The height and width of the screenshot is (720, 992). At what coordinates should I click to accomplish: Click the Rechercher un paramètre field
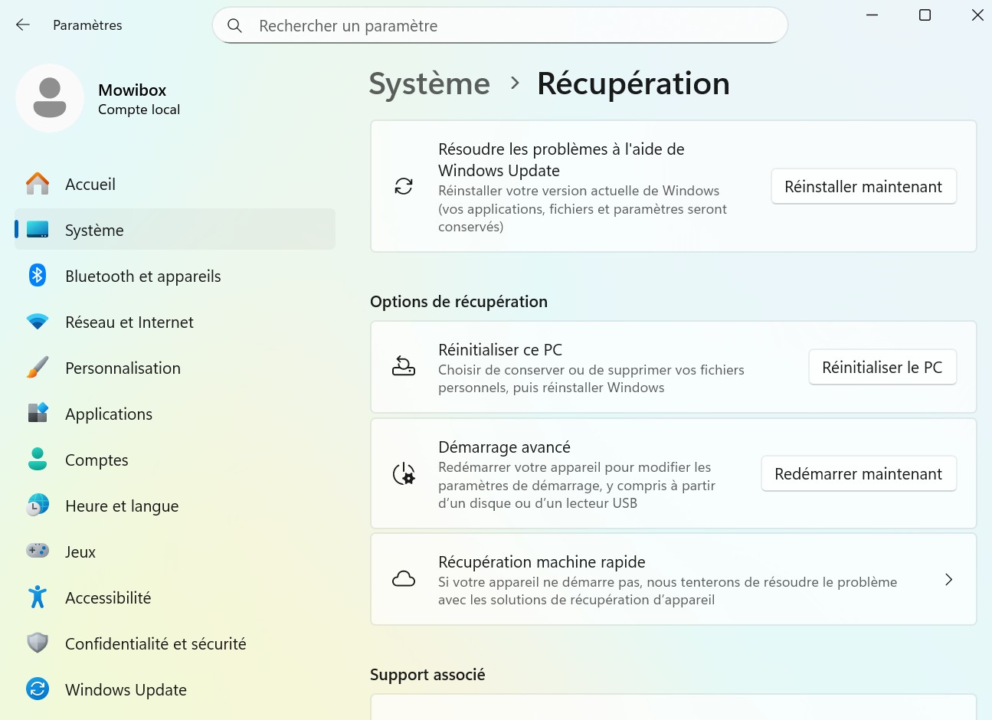460,25
